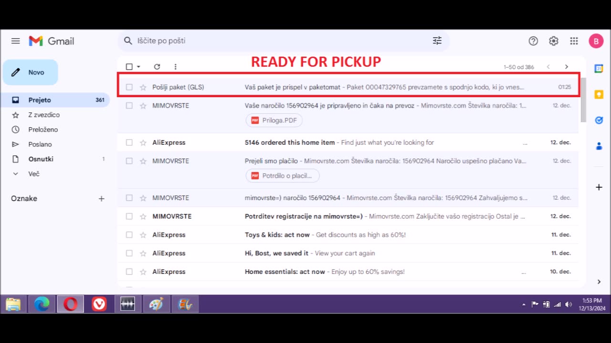Open Google Tasks side panel
Viewport: 611px width, 343px height.
click(599, 121)
